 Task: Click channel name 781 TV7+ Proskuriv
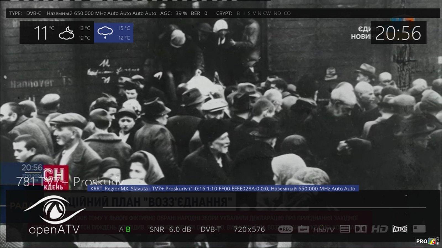[x=70, y=182]
